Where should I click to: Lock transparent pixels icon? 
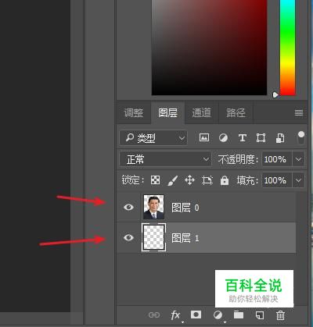coord(156,180)
